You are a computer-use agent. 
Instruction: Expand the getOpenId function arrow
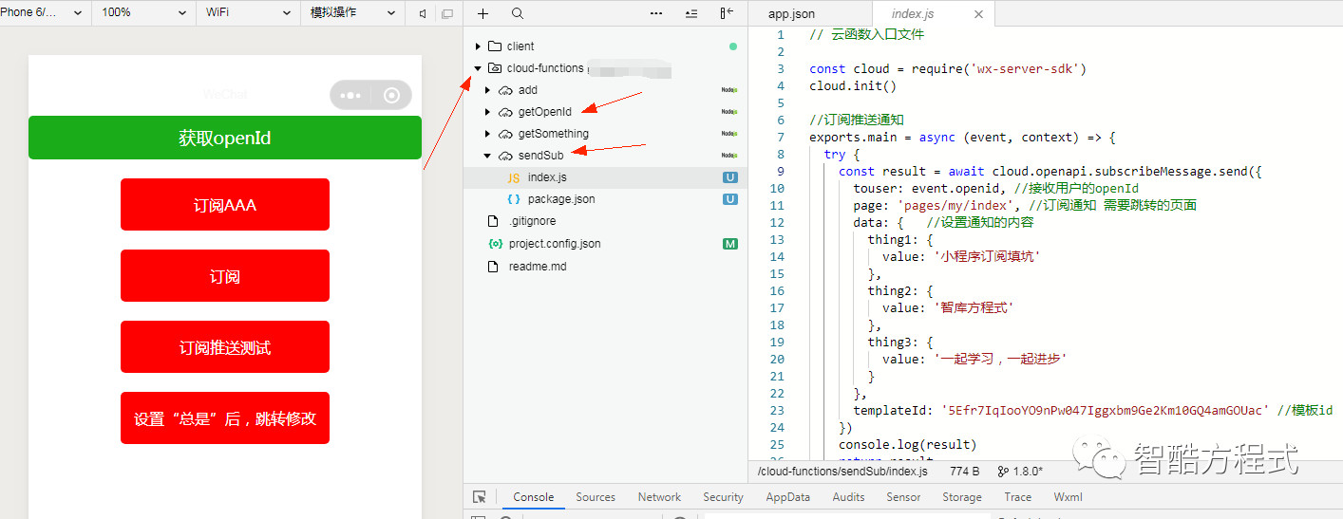(488, 112)
